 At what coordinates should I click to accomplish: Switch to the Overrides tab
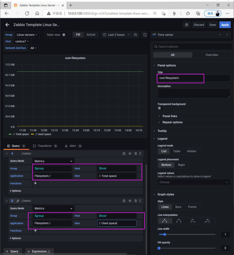pyautogui.click(x=212, y=55)
